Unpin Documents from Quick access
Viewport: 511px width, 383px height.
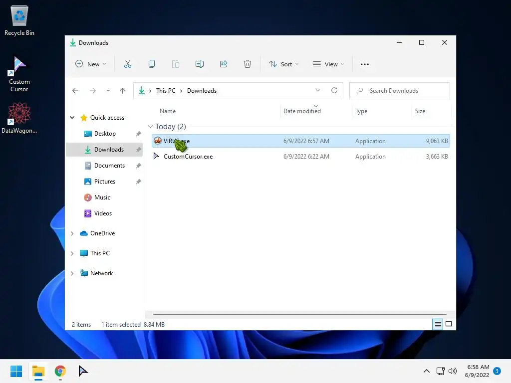(139, 166)
